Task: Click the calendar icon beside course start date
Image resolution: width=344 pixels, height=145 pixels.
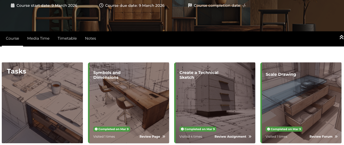Action: coord(13,5)
